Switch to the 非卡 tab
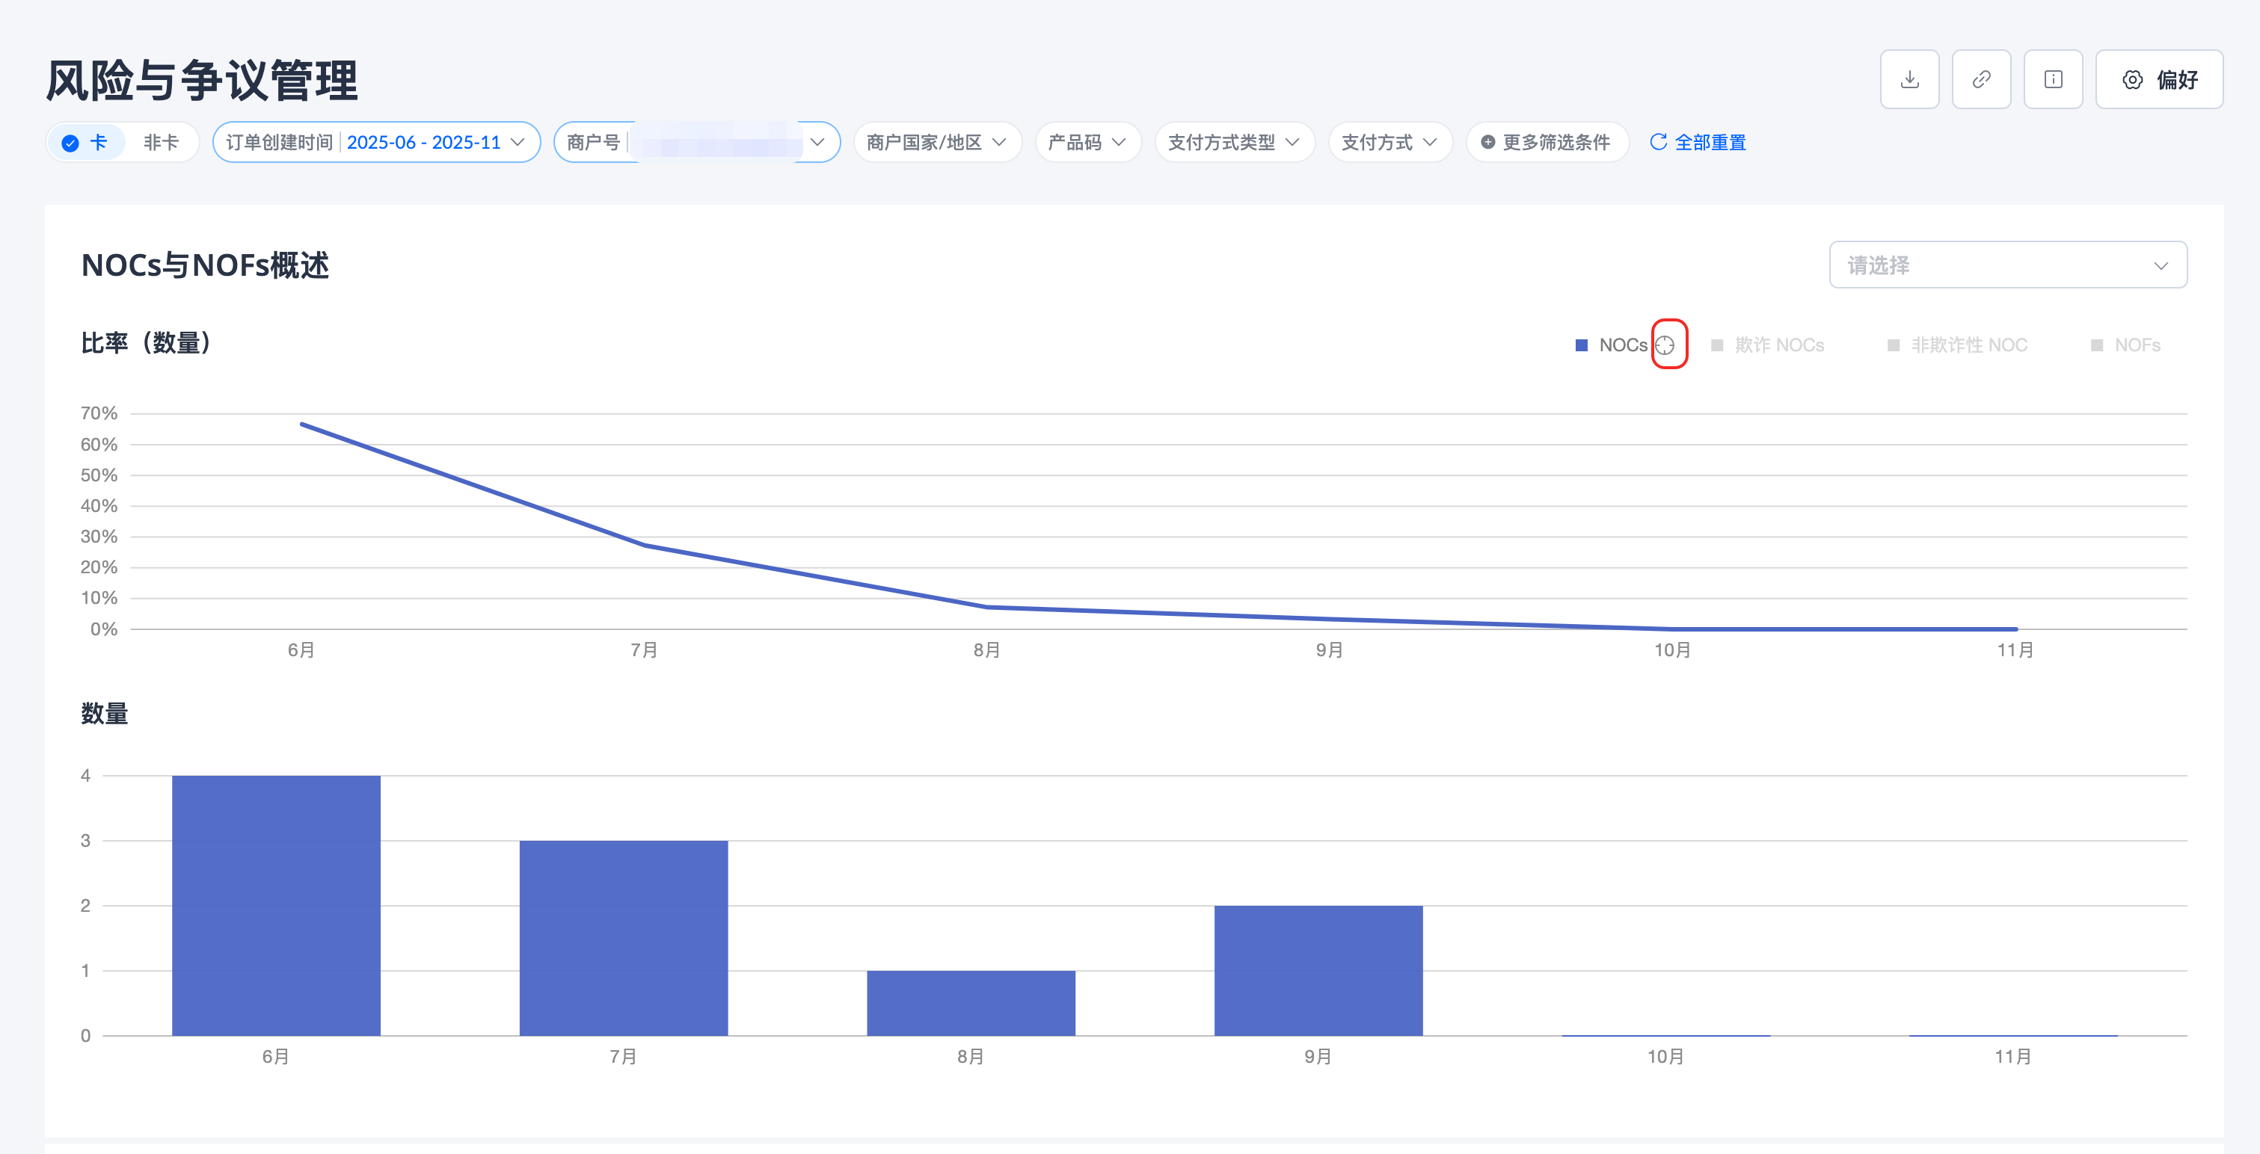The height and width of the screenshot is (1154, 2260). (x=161, y=142)
